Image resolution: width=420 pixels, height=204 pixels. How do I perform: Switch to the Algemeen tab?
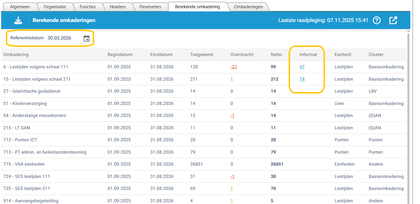click(20, 6)
